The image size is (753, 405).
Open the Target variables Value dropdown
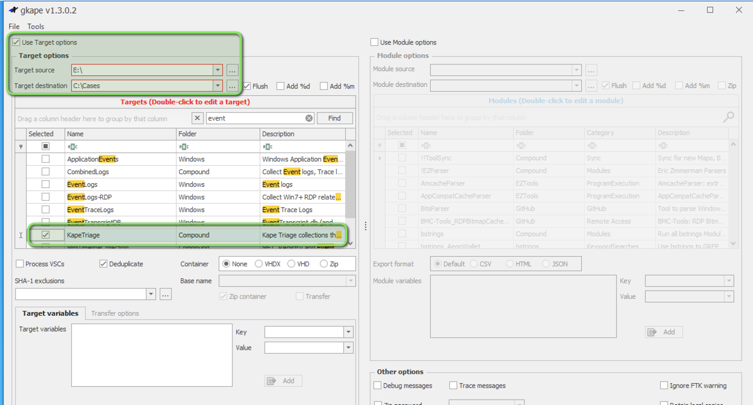tap(348, 348)
